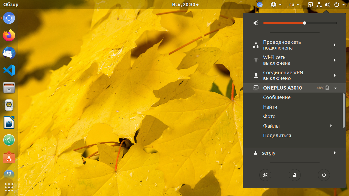Show applications grid
This screenshot has width=349, height=196.
click(9, 187)
